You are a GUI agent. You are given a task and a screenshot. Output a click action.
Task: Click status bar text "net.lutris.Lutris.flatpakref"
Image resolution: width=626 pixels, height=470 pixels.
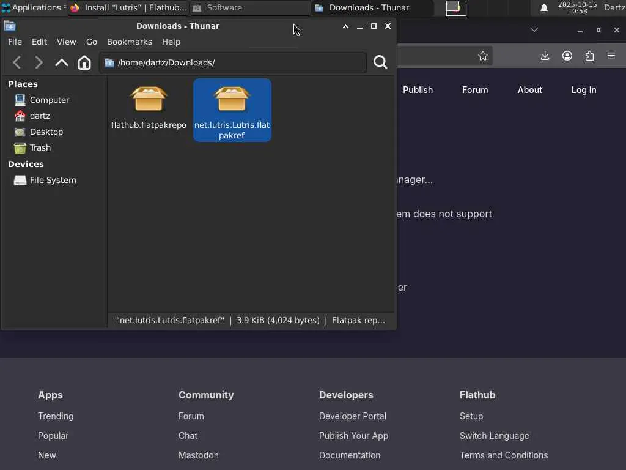pyautogui.click(x=170, y=321)
